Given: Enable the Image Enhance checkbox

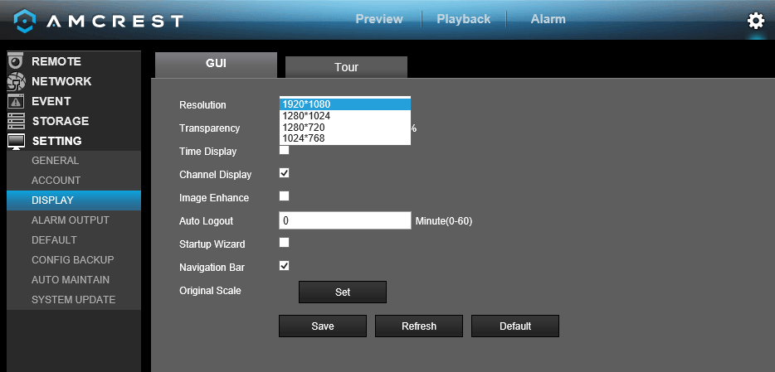Looking at the screenshot, I should (x=285, y=196).
